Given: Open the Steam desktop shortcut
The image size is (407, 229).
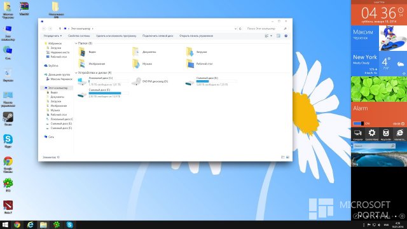Looking at the screenshot, I should 8,119.
